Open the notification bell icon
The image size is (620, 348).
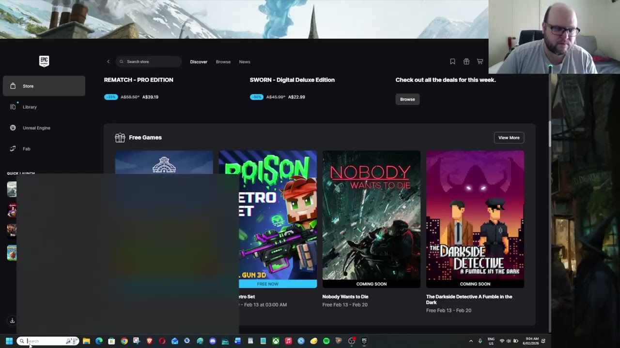[543, 341]
